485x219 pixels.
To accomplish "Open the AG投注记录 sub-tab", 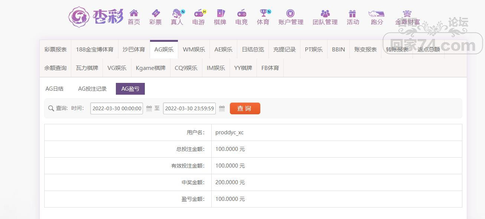I will (92, 89).
